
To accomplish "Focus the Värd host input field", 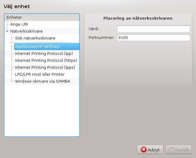I will pyautogui.click(x=153, y=29).
